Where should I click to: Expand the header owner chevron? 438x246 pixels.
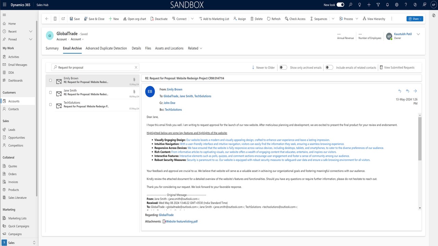point(418,34)
